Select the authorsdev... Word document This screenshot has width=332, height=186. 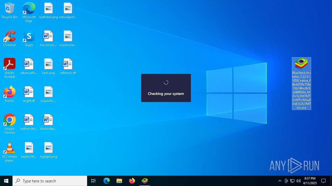(29, 122)
